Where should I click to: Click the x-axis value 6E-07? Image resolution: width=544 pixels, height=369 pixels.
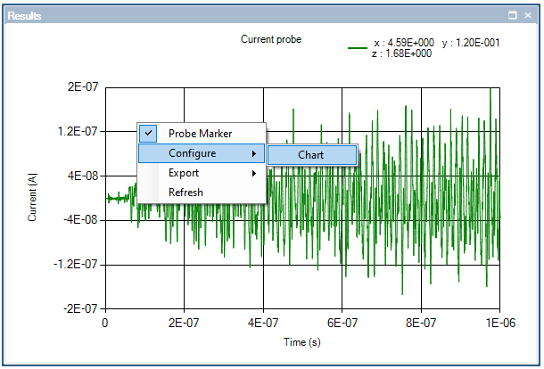[x=342, y=323]
